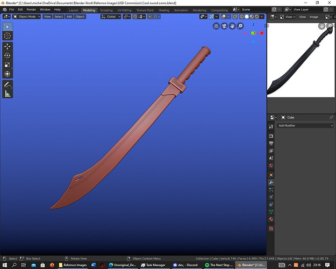Switch to wireframe viewport shading

coord(242,17)
